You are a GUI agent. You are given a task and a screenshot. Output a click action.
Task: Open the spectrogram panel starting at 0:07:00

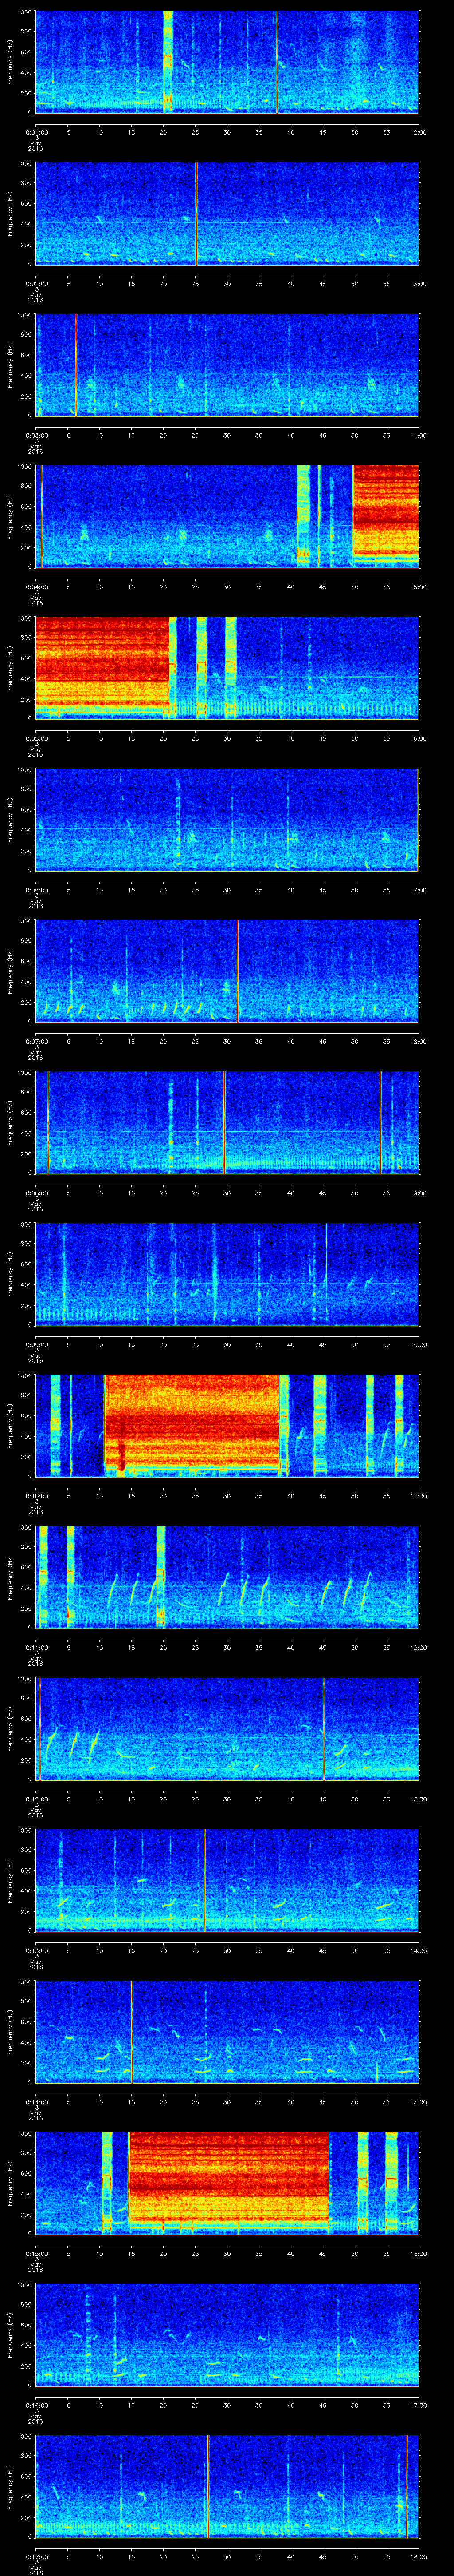227,971
